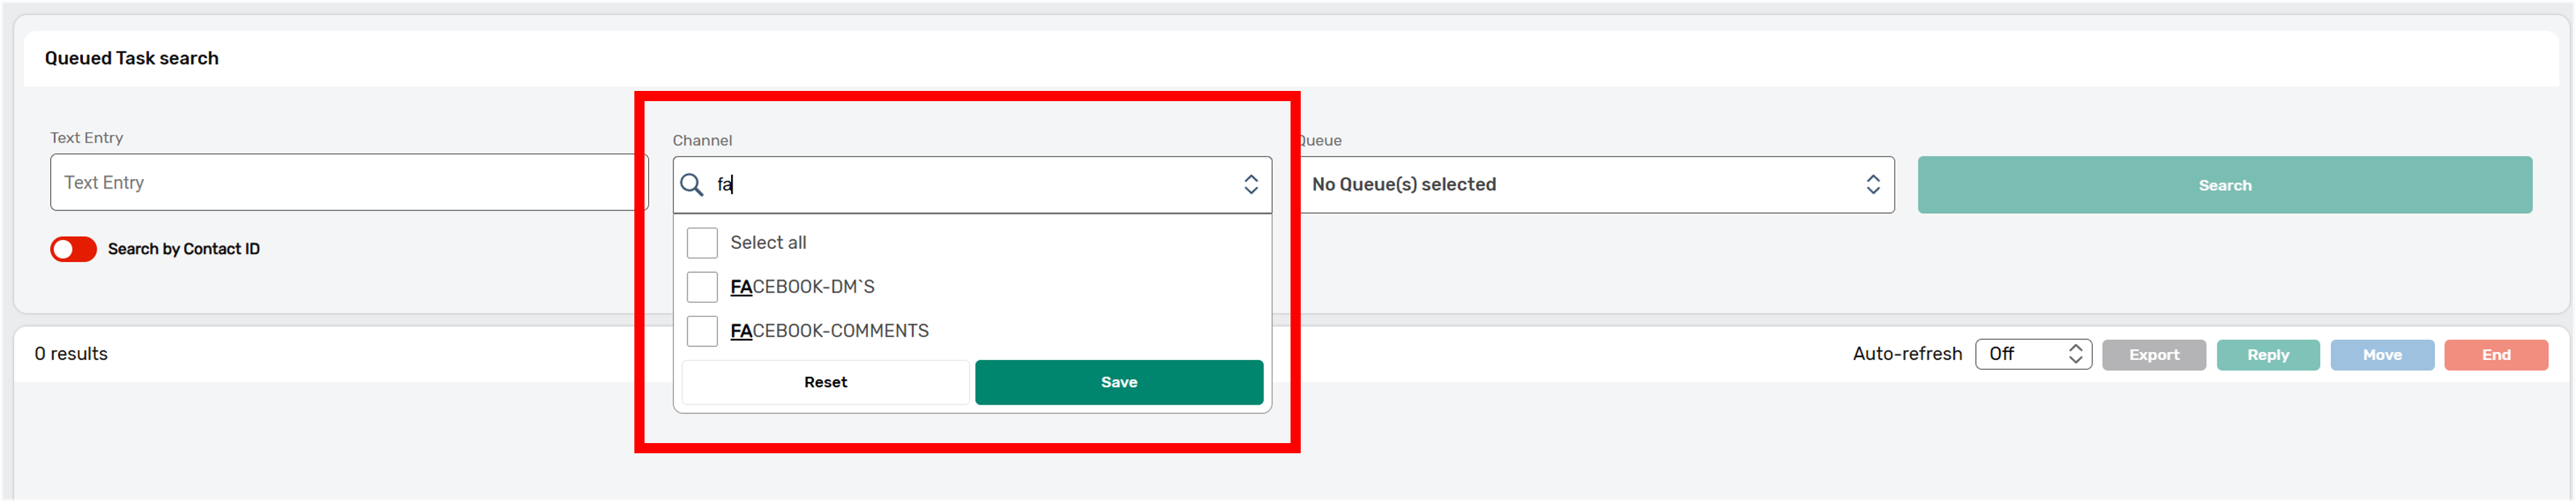Open the Queue selection dropdown
This screenshot has width=2576, height=502.
pos(1580,184)
